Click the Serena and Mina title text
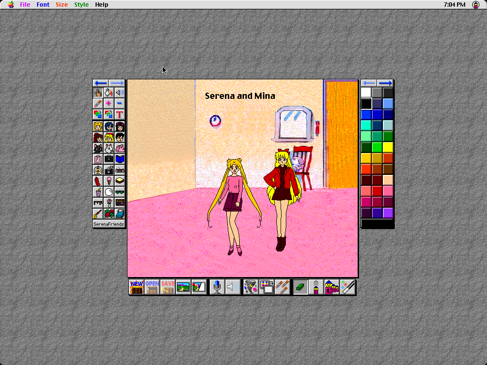 240,96
